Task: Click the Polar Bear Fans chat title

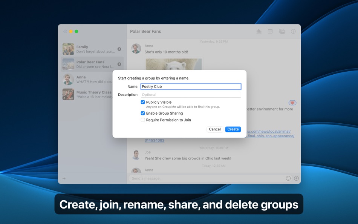Action: (x=145, y=31)
